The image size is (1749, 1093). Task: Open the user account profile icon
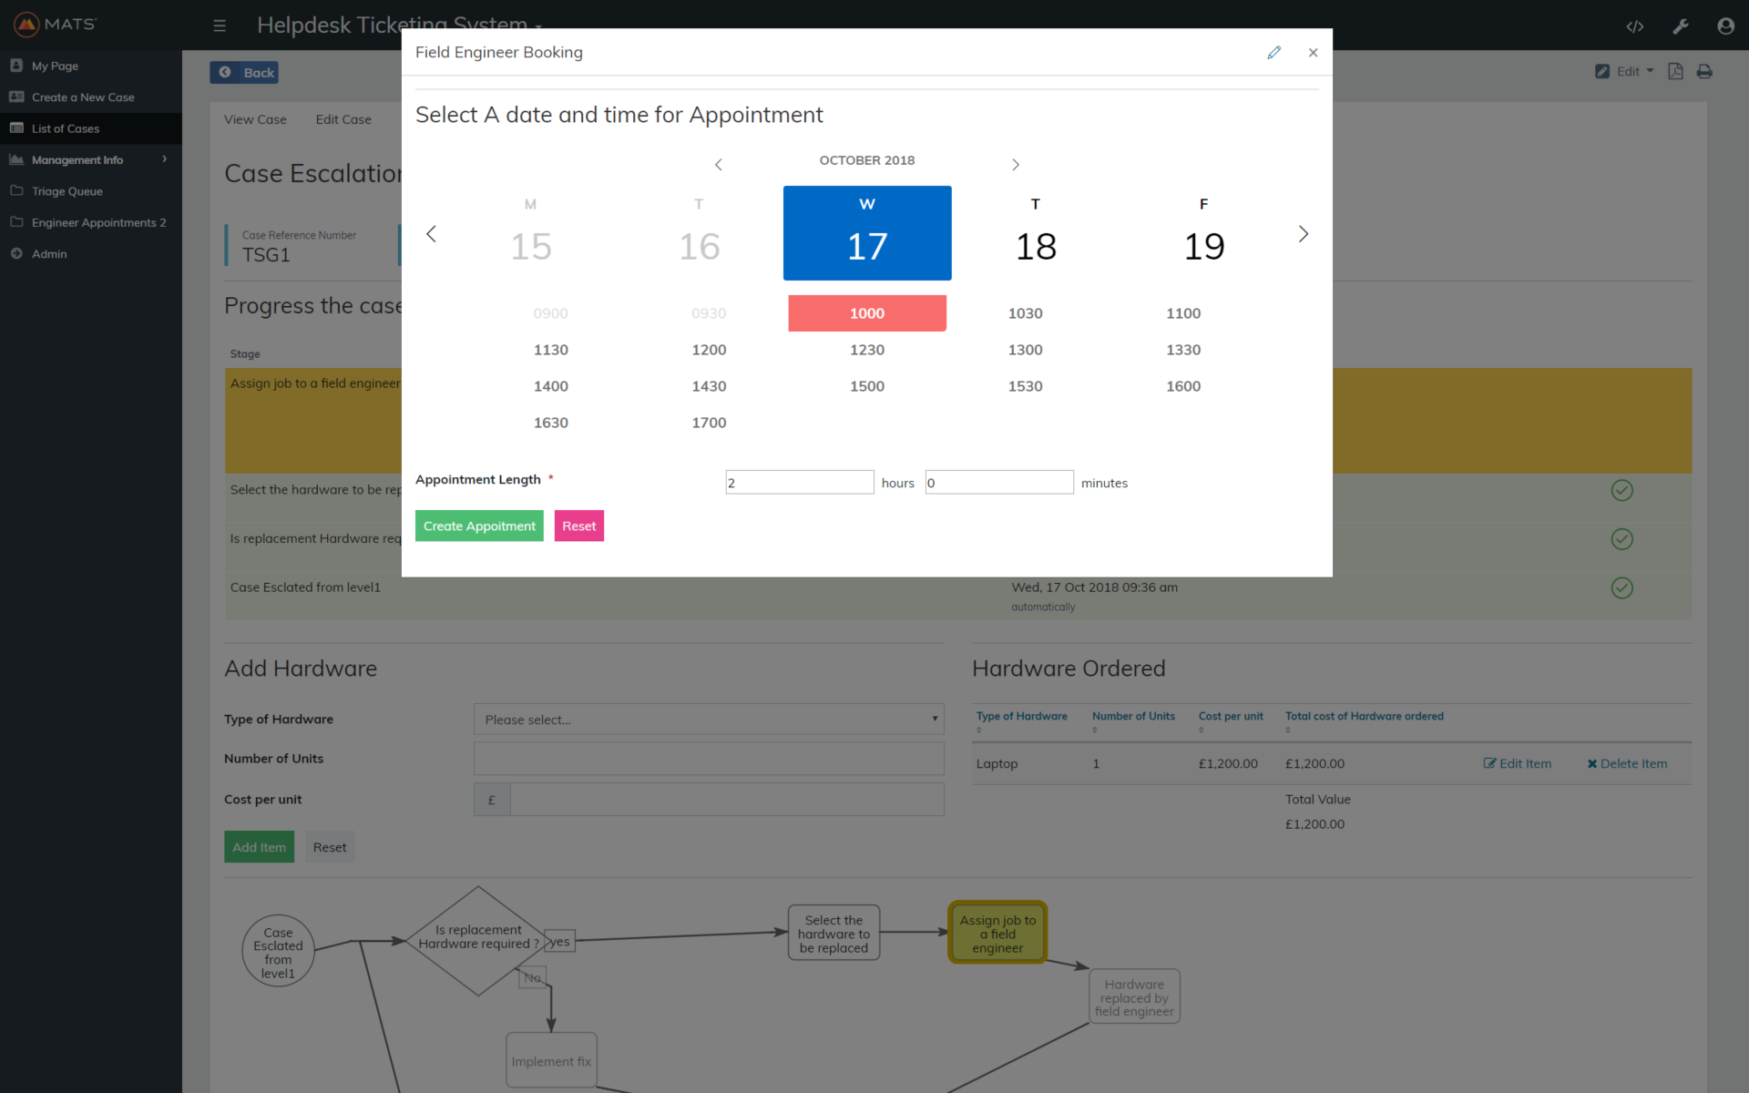point(1725,26)
